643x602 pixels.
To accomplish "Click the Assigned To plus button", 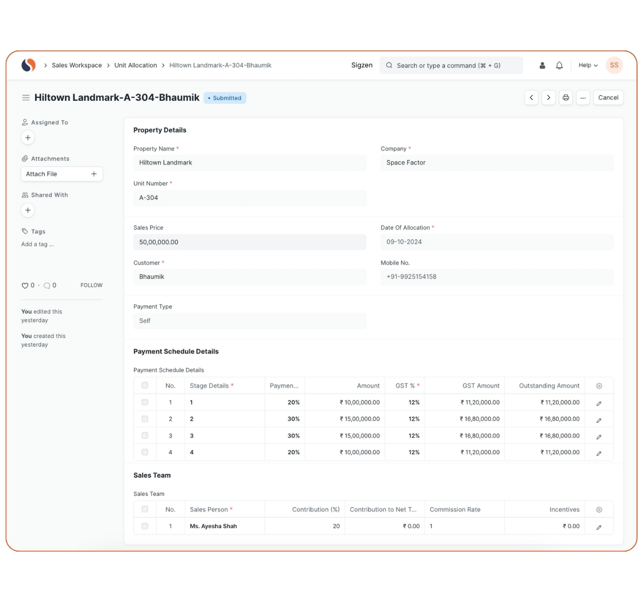I will pyautogui.click(x=28, y=138).
